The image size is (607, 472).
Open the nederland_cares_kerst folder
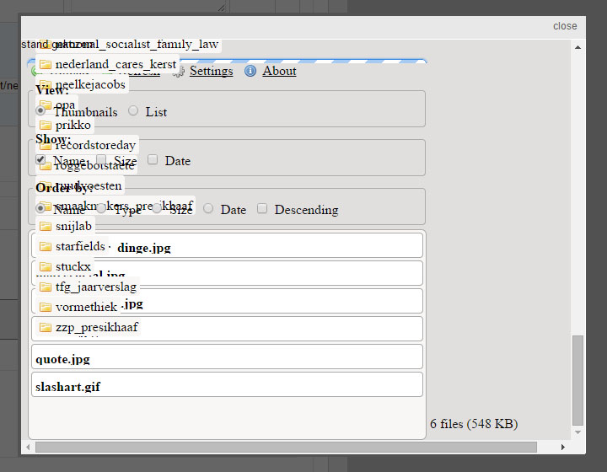(x=108, y=64)
